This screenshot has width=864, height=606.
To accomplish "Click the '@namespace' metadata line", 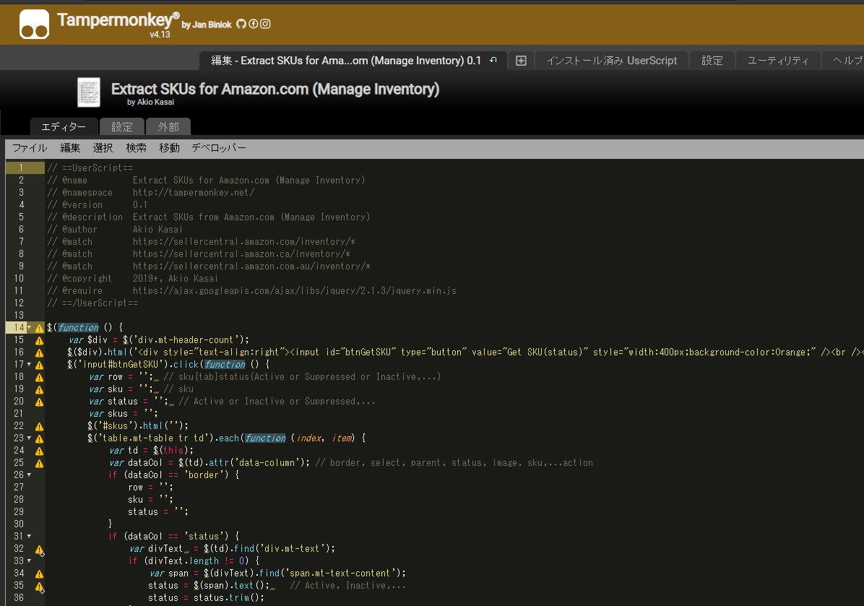I will (151, 192).
